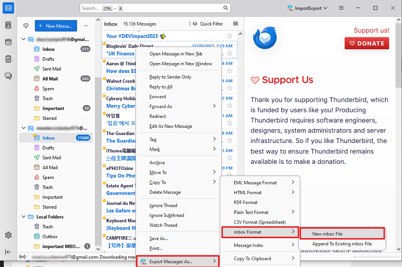
Task: Expand the Move To submenu
Action: pos(178,172)
